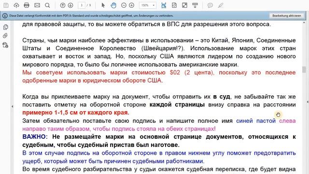This screenshot has width=309, height=174.
Task: Activate the hand pan tool
Action: pyautogui.click(x=113, y=5)
